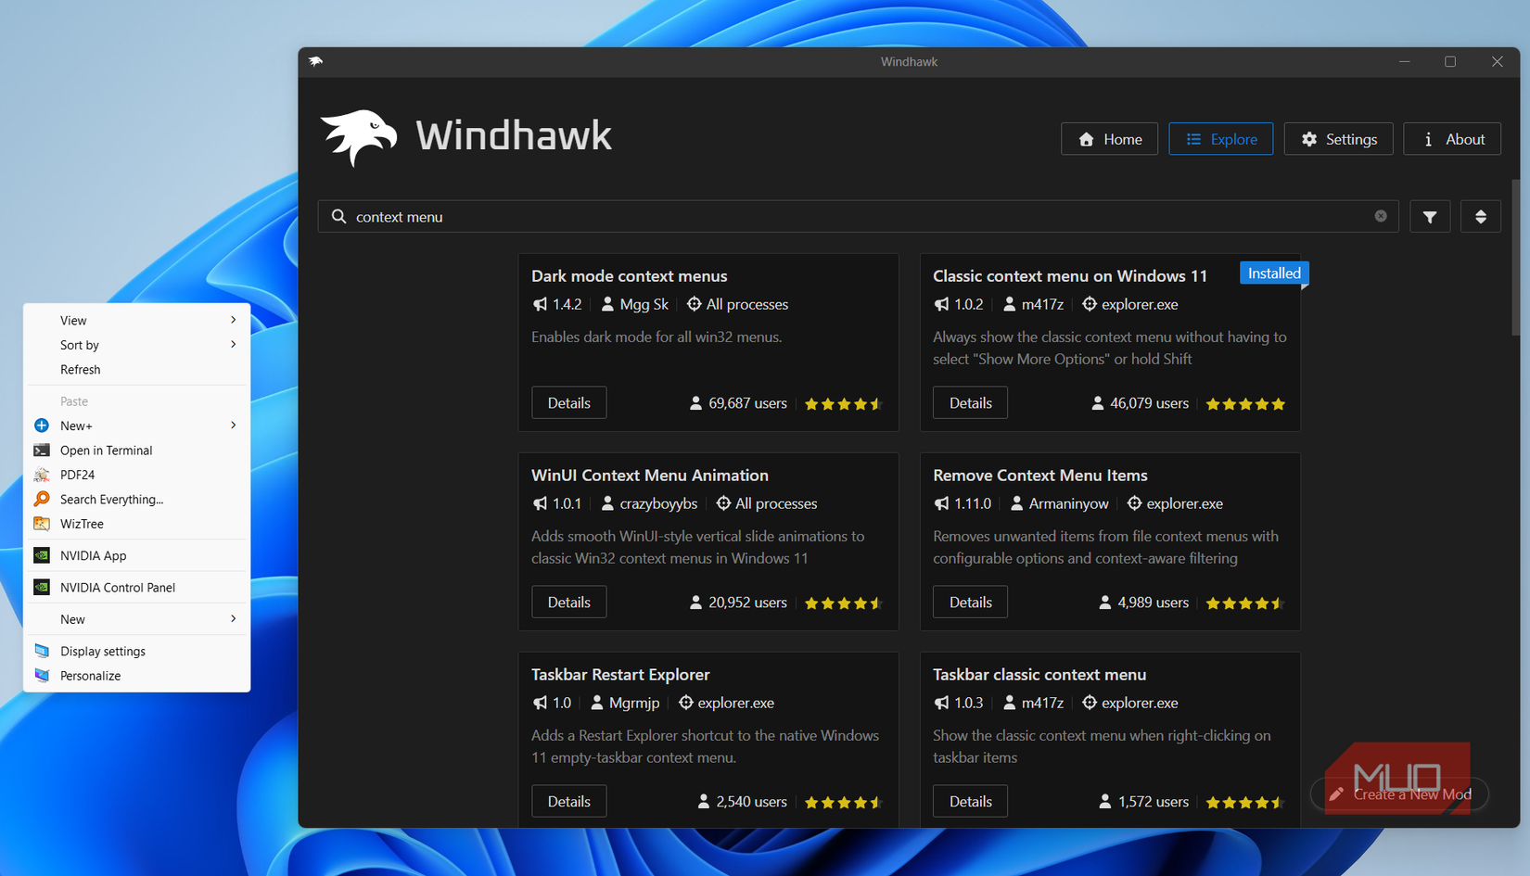Click author icon beside crazyboyybs
Image resolution: width=1530 pixels, height=876 pixels.
pos(607,503)
